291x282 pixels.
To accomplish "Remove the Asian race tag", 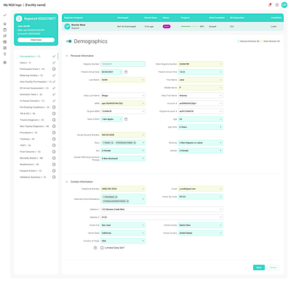I will click(112, 142).
